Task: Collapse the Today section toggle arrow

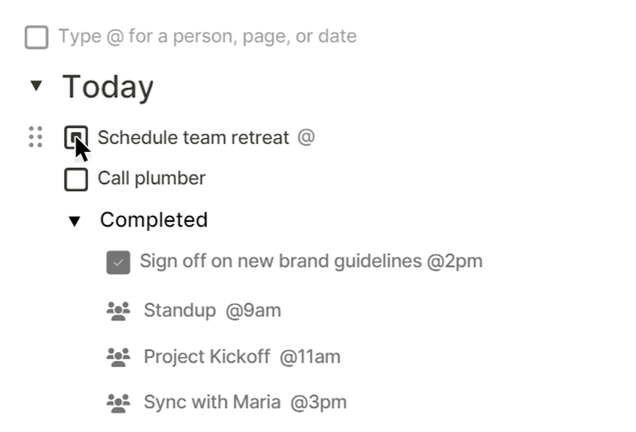Action: [36, 86]
